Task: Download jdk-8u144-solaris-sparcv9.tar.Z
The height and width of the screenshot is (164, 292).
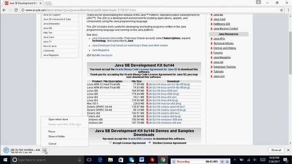Action: tap(167, 107)
